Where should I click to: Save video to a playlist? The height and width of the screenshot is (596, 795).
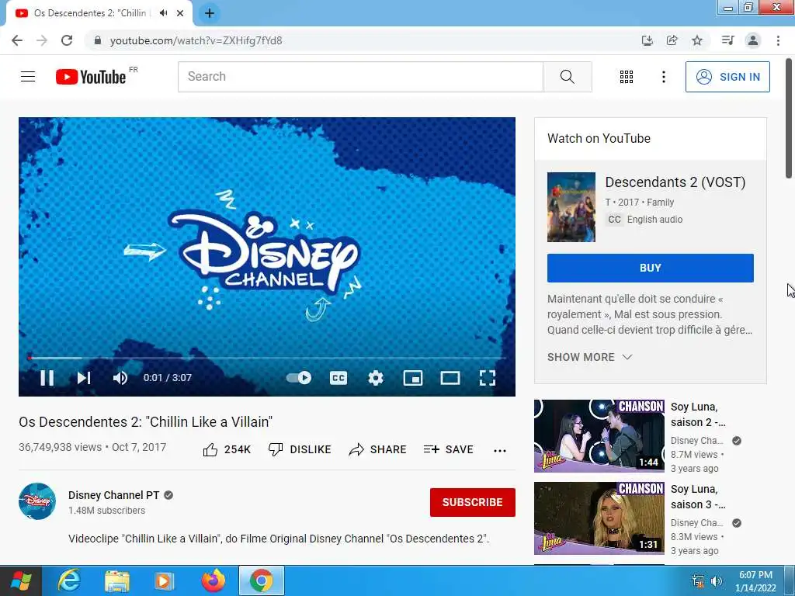click(x=448, y=449)
